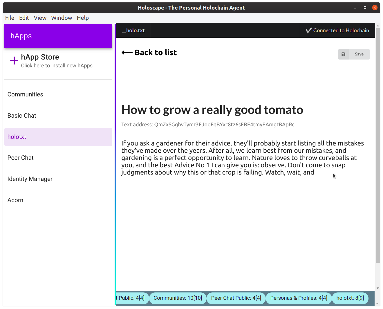Click the scrollbar down arrow
This screenshot has width=383, height=309.
click(x=378, y=288)
